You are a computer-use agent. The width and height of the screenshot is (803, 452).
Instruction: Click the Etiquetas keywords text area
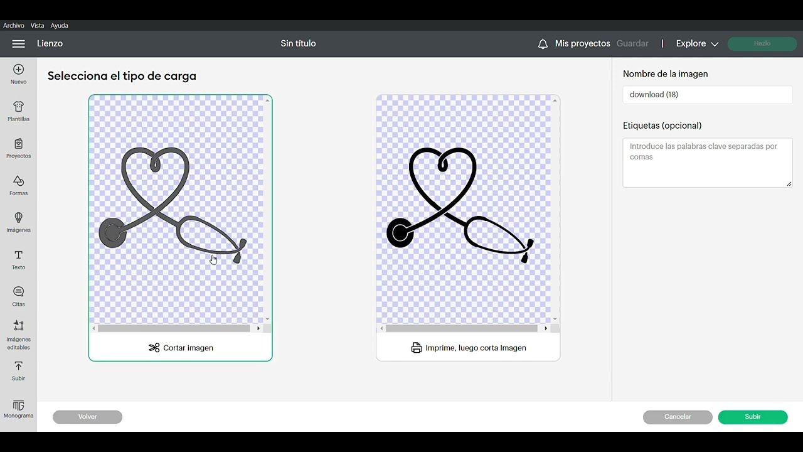click(708, 163)
